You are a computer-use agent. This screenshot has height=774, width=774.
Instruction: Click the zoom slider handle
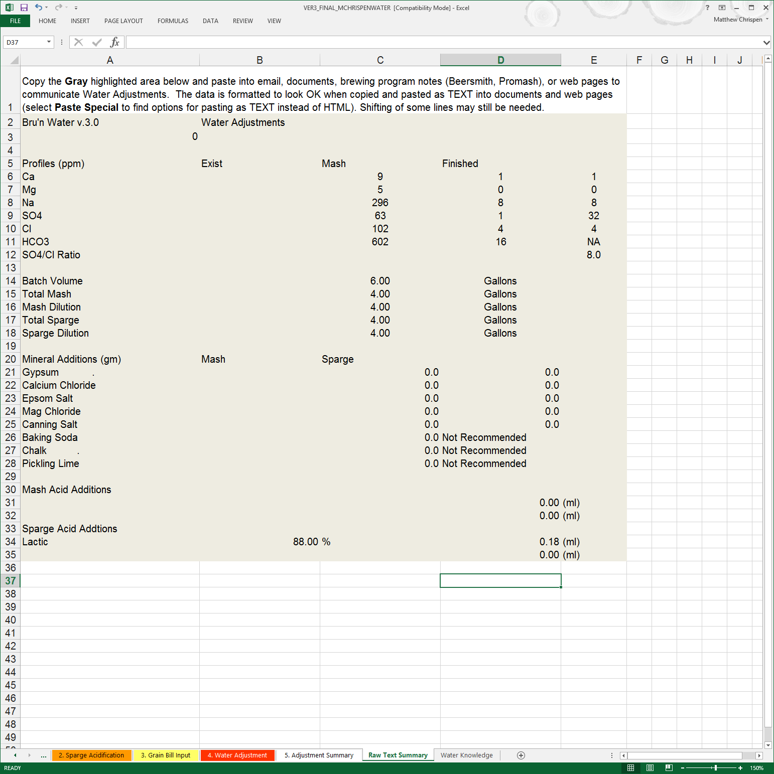pyautogui.click(x=715, y=768)
